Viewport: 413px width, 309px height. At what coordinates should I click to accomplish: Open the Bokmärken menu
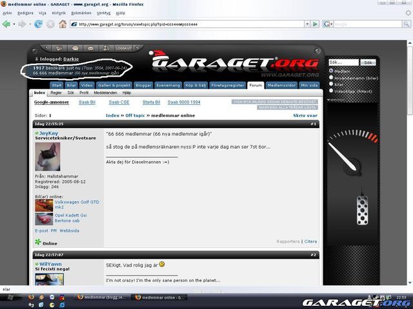pos(81,13)
